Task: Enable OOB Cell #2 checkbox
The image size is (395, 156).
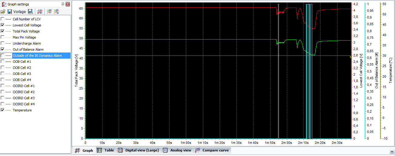Action: pyautogui.click(x=2, y=68)
